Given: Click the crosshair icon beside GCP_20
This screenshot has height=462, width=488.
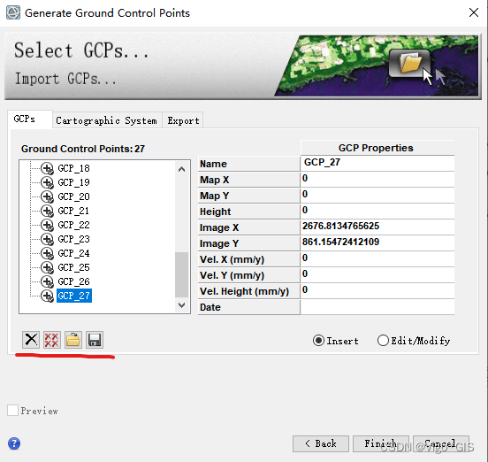Looking at the screenshot, I should (x=48, y=196).
